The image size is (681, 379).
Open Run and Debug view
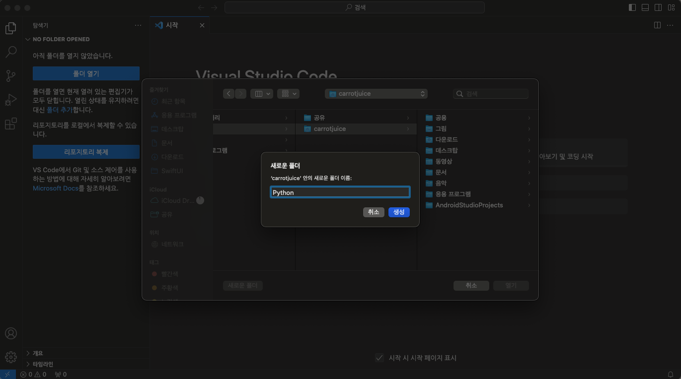click(10, 100)
